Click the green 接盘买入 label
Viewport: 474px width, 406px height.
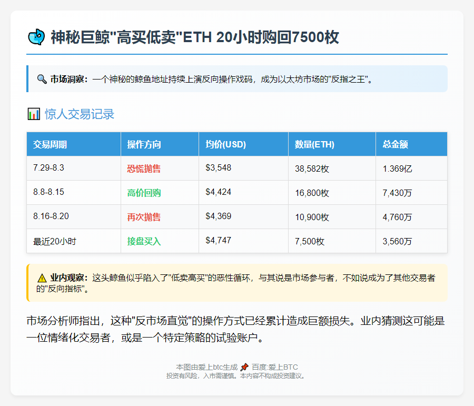pos(144,242)
